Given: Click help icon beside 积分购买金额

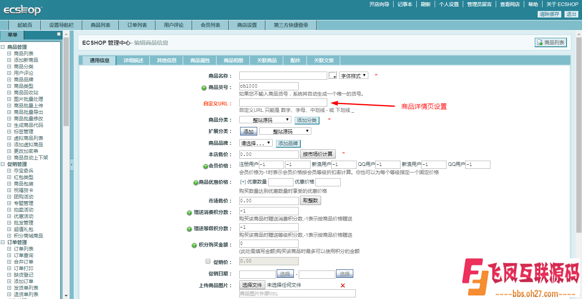Looking at the screenshot, I should pyautogui.click(x=195, y=245).
